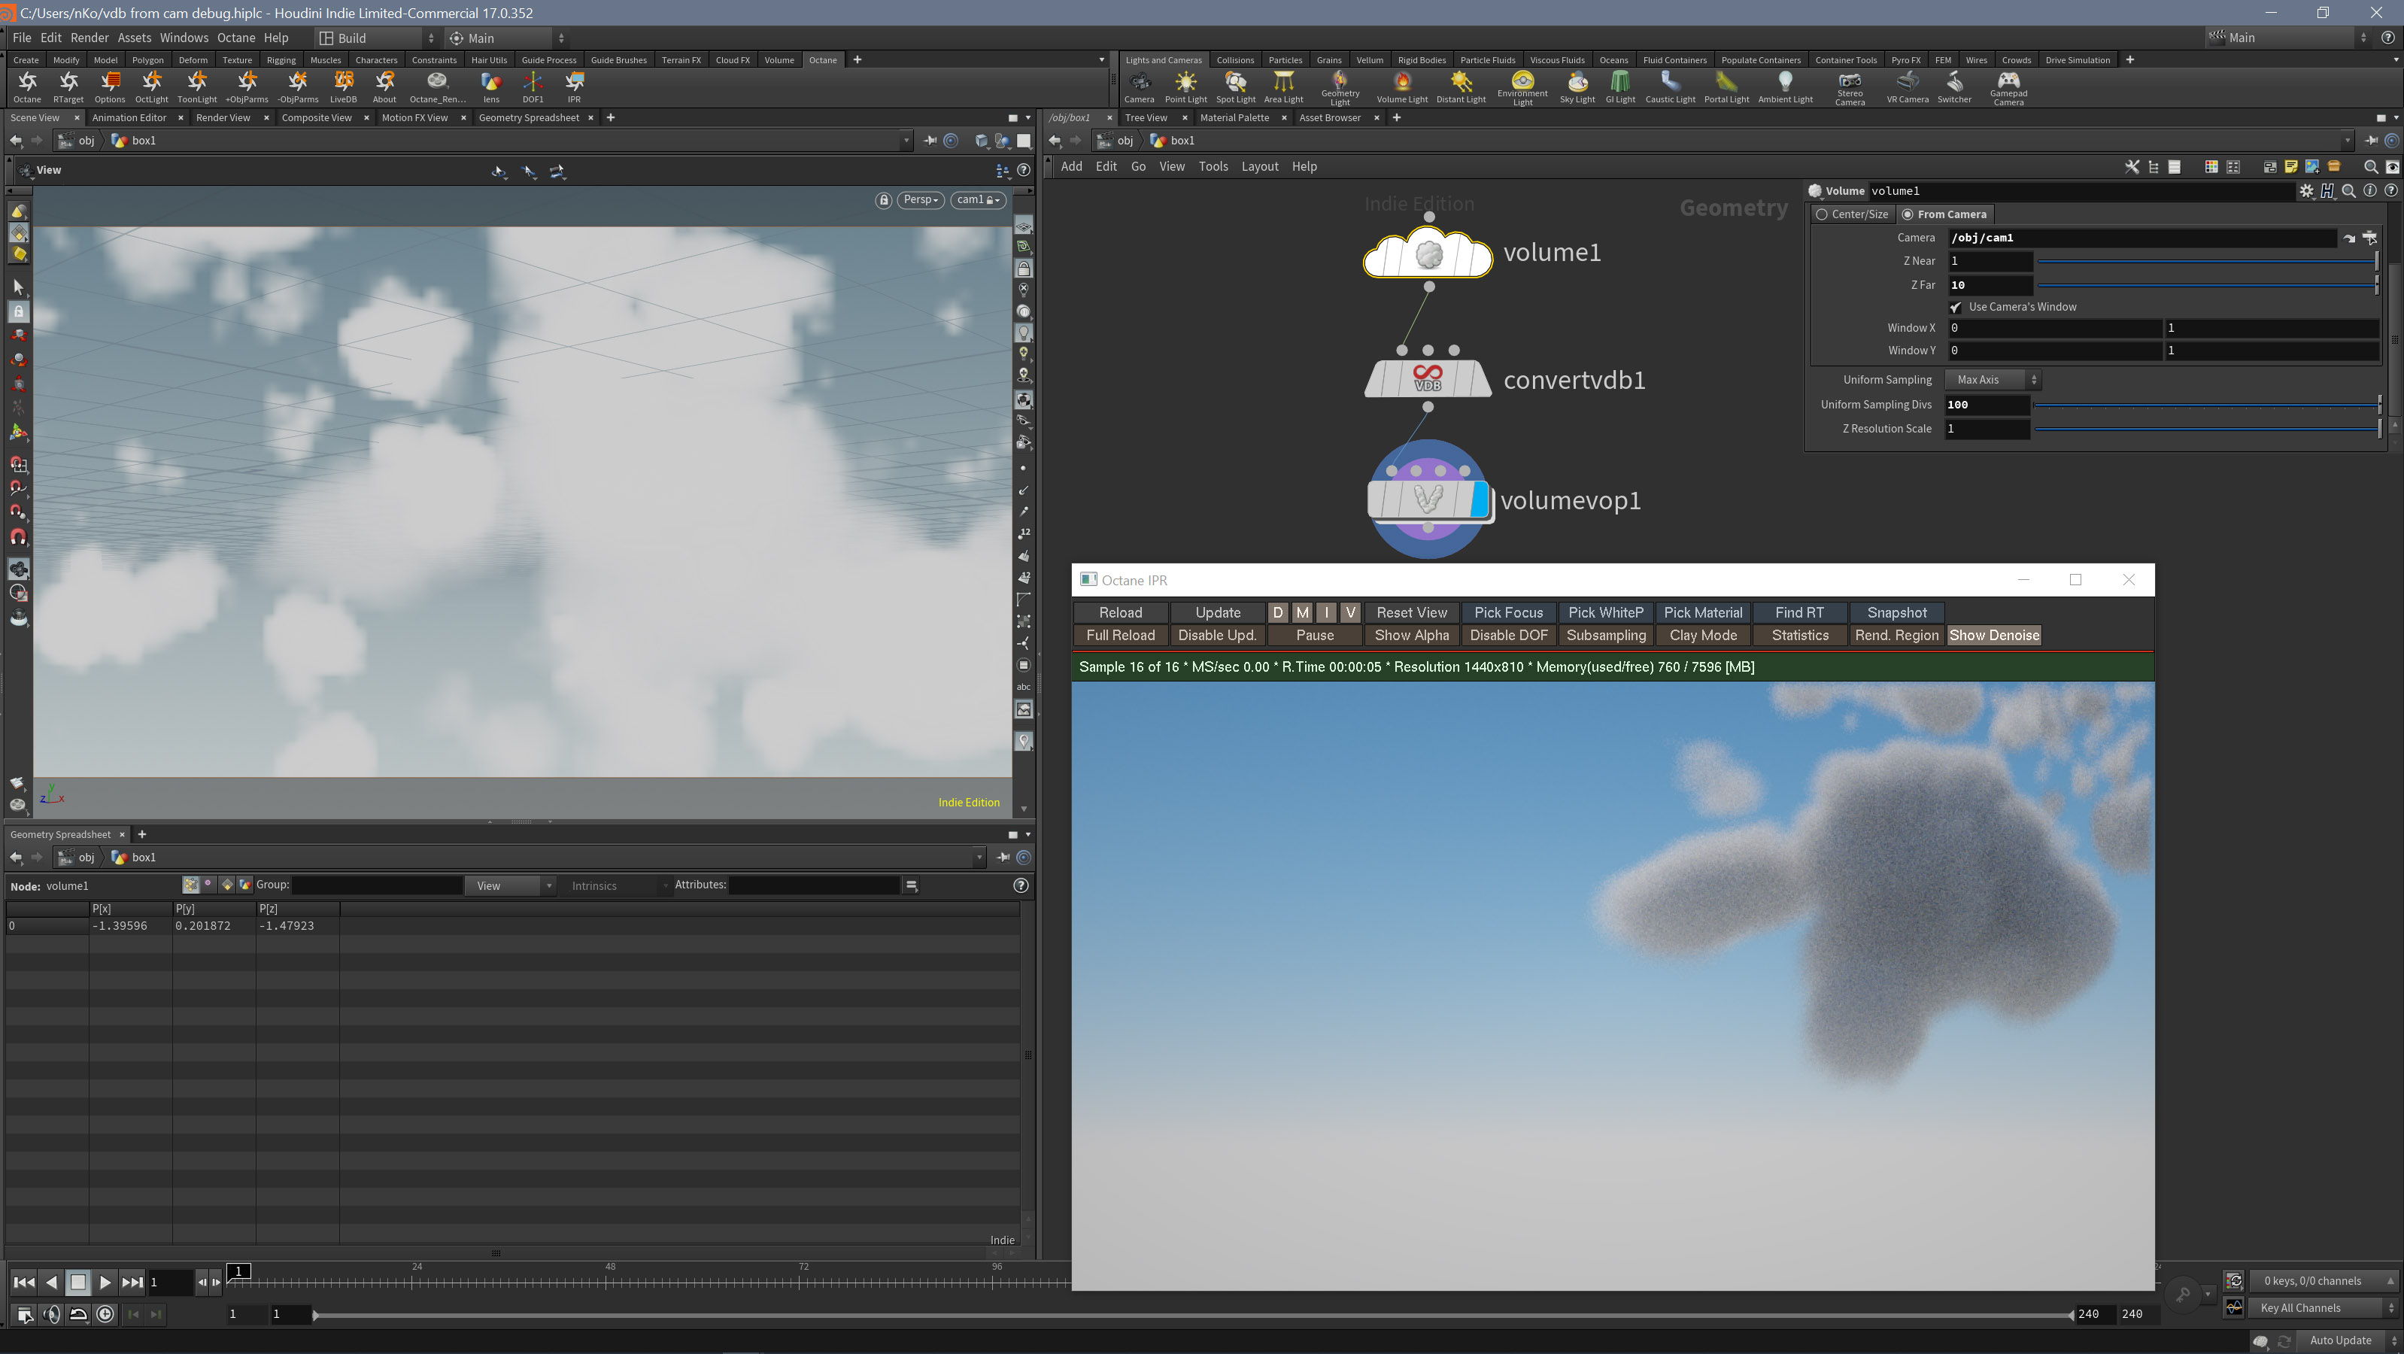Open the Persp viewport dropdown
Viewport: 2404px width, 1354px height.
click(920, 199)
